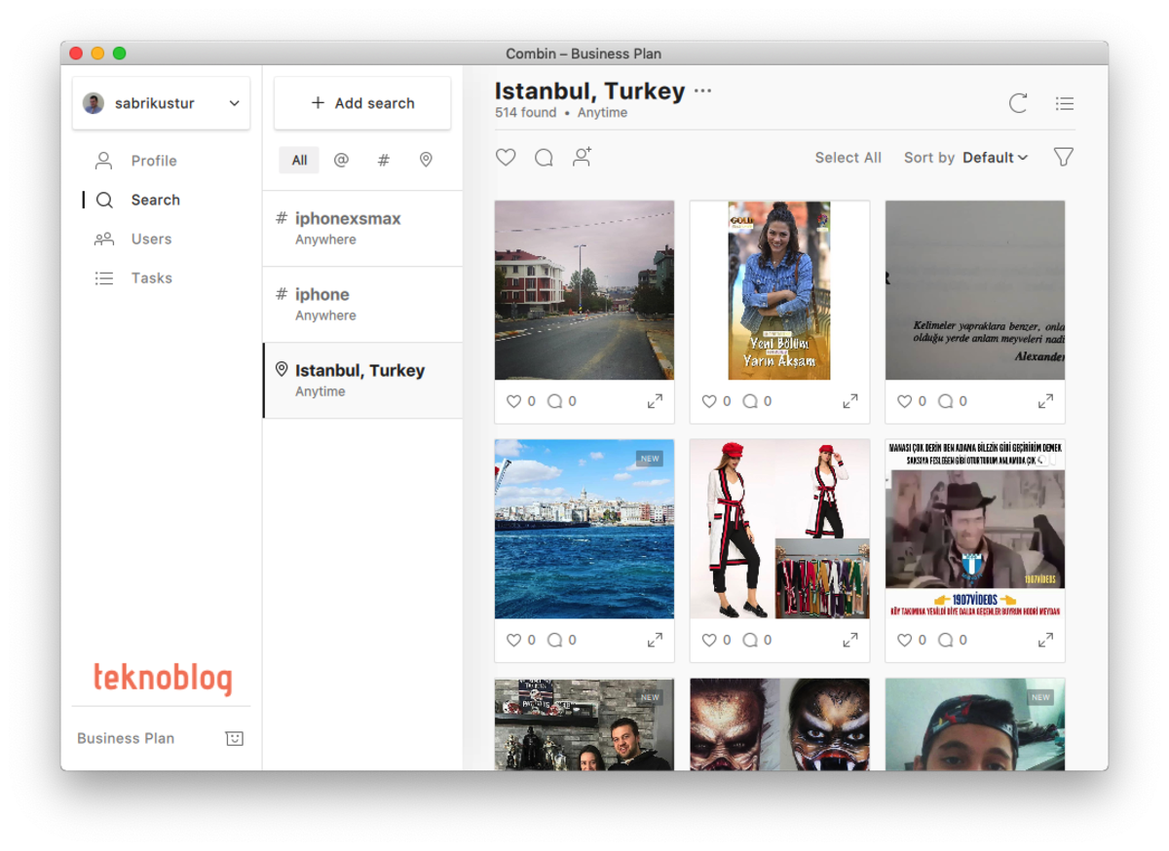
Task: Open the three-dot menu beside Istanbul, Turkey
Action: coord(703,92)
